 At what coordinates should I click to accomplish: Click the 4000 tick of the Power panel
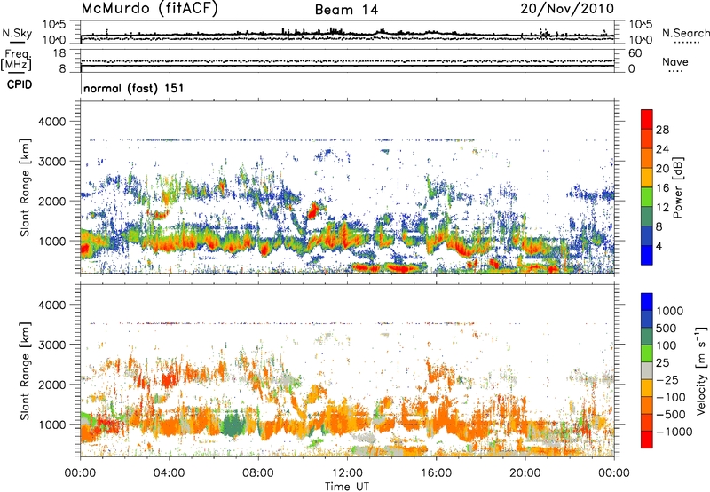click(x=51, y=122)
